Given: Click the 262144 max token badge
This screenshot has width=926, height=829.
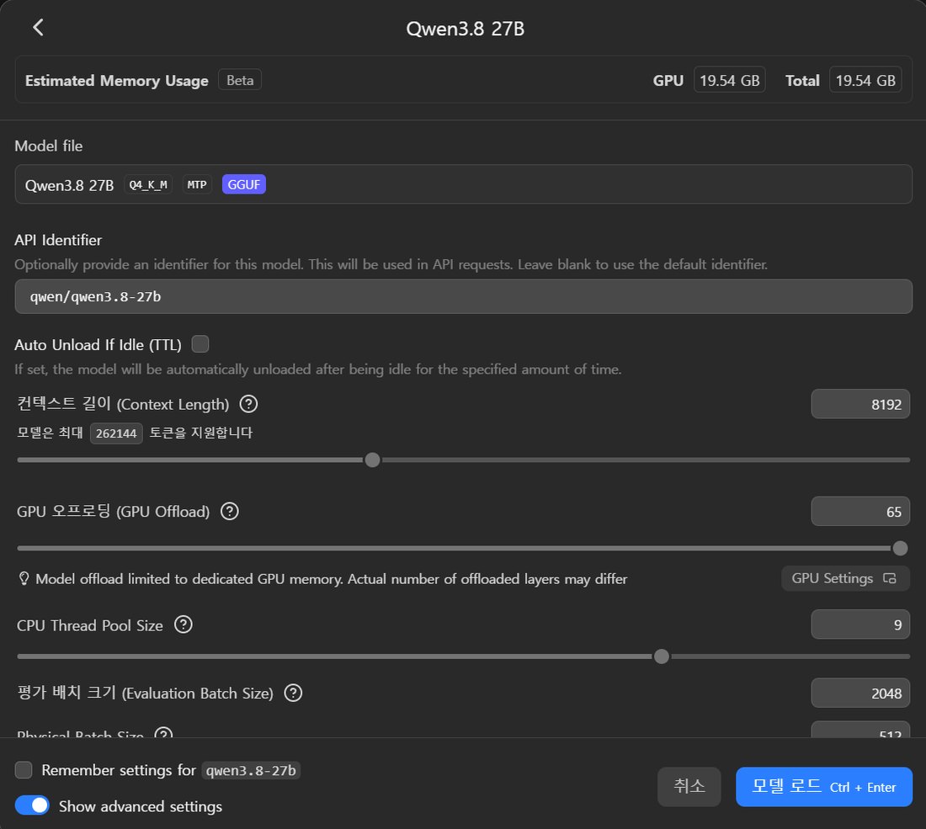Looking at the screenshot, I should pyautogui.click(x=116, y=433).
